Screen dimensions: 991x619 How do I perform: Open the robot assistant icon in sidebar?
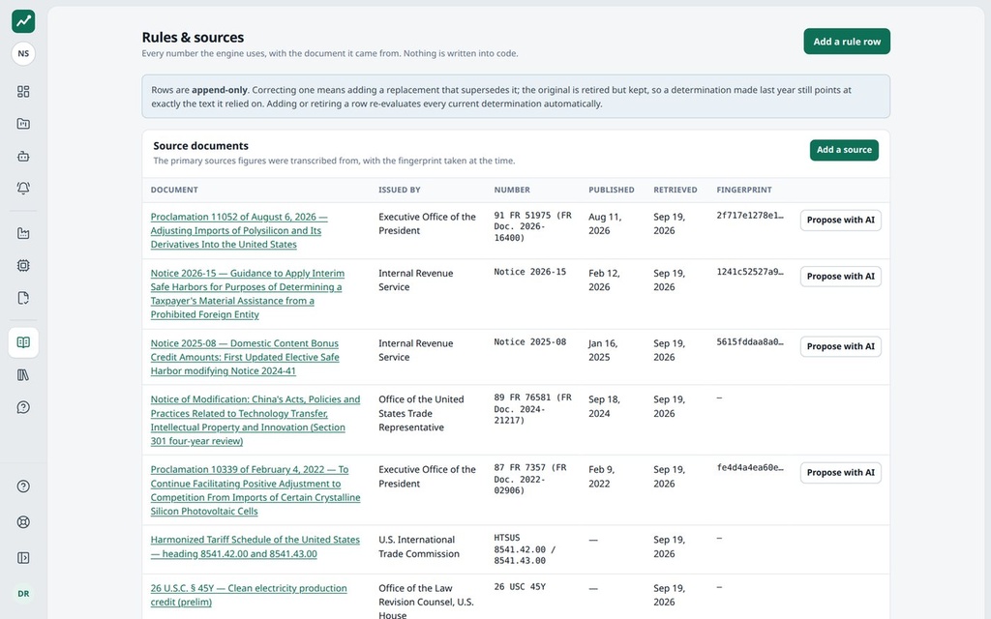[x=23, y=156]
